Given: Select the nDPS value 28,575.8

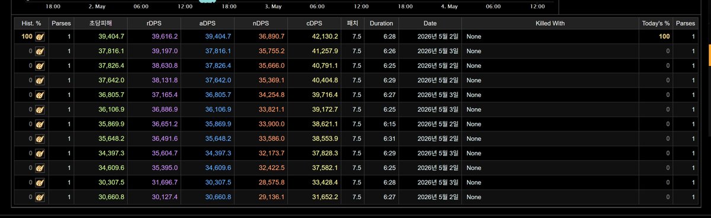Looking at the screenshot, I should (x=272, y=183).
